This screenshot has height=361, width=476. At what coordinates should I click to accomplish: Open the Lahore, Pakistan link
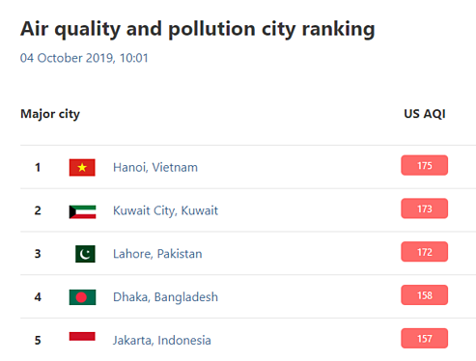[157, 254]
